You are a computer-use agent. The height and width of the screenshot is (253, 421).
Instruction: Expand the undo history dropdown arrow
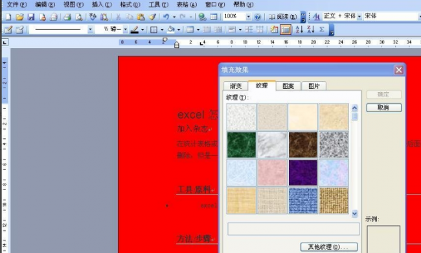[174, 17]
